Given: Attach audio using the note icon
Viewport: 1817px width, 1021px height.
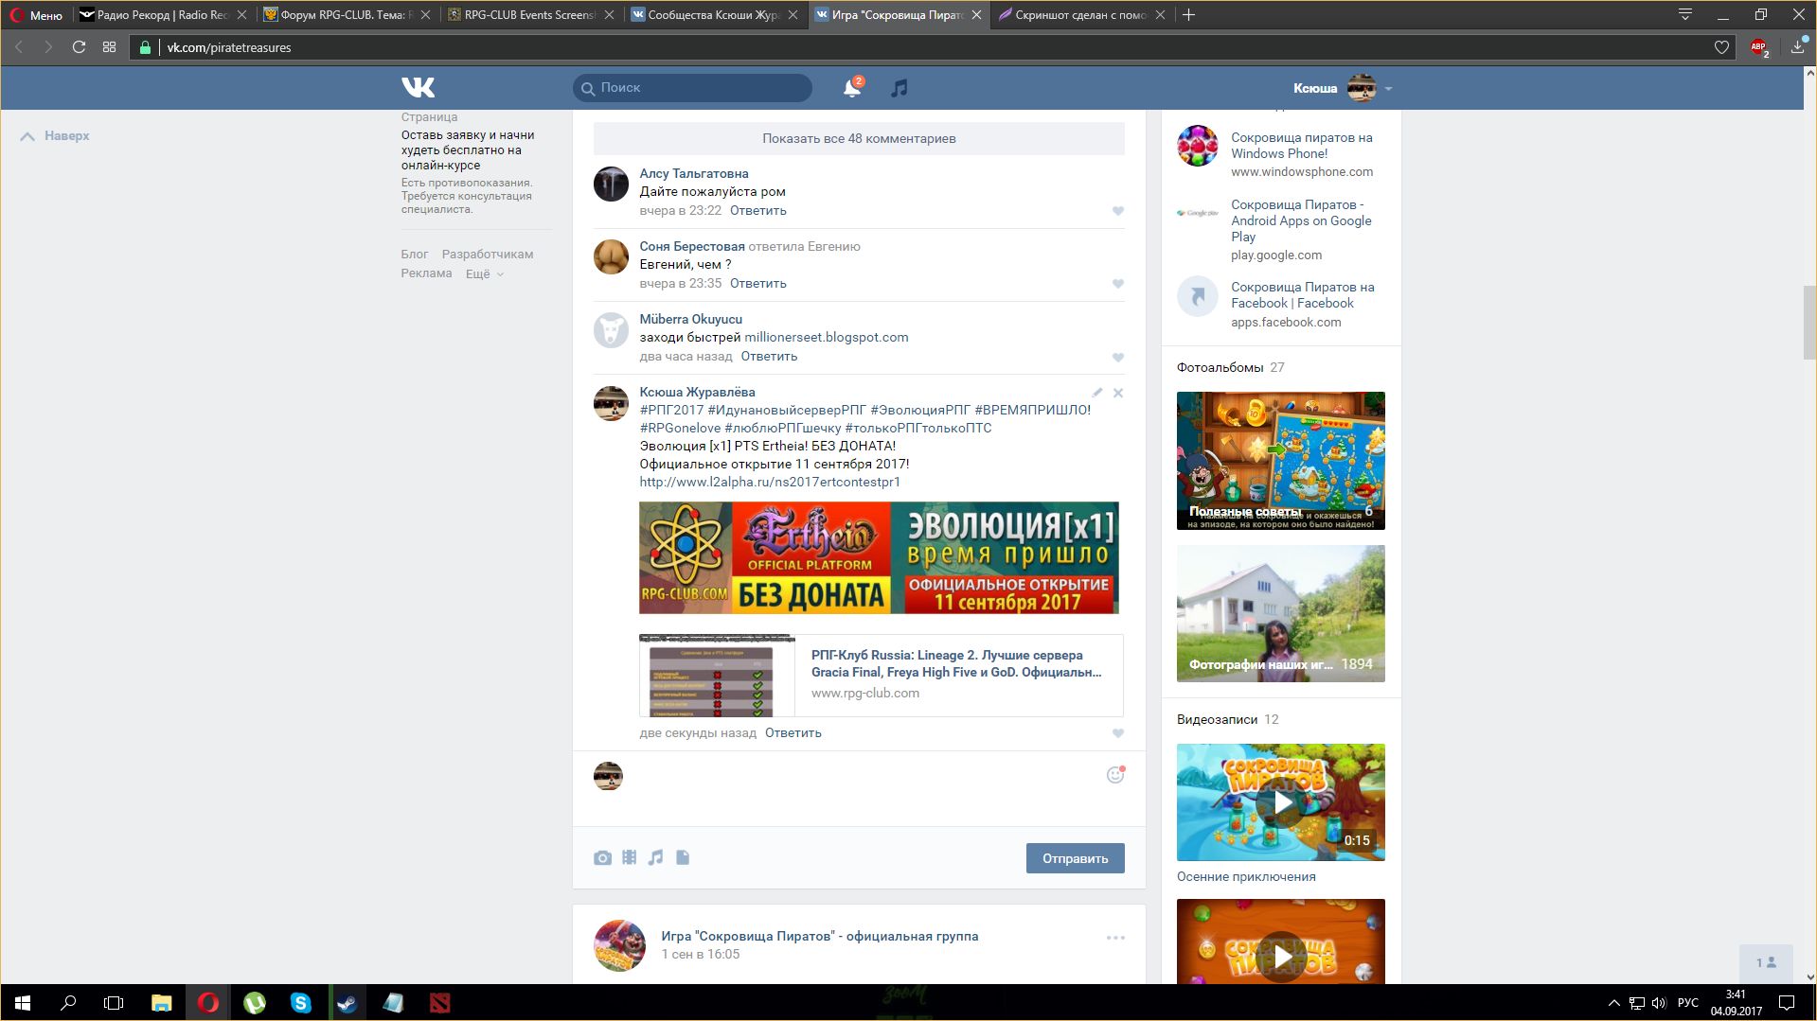Looking at the screenshot, I should pos(655,857).
